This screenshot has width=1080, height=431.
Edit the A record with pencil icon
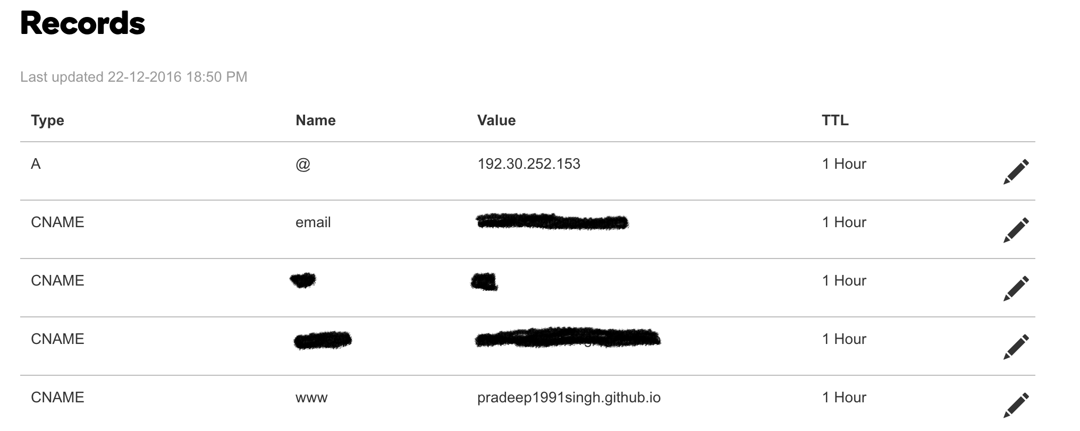pyautogui.click(x=1016, y=171)
